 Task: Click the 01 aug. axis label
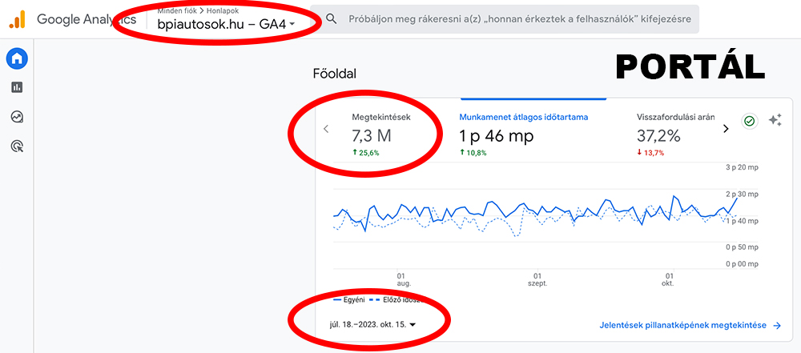click(x=404, y=279)
